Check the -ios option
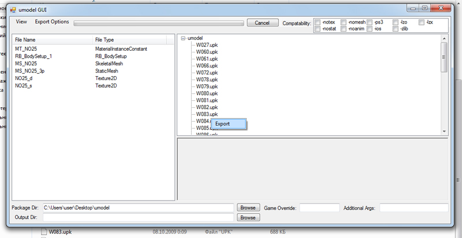Image resolution: width=462 pixels, height=238 pixels. [x=370, y=29]
